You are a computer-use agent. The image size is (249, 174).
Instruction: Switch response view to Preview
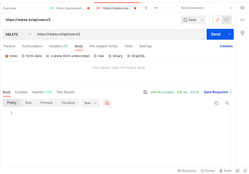46,103
